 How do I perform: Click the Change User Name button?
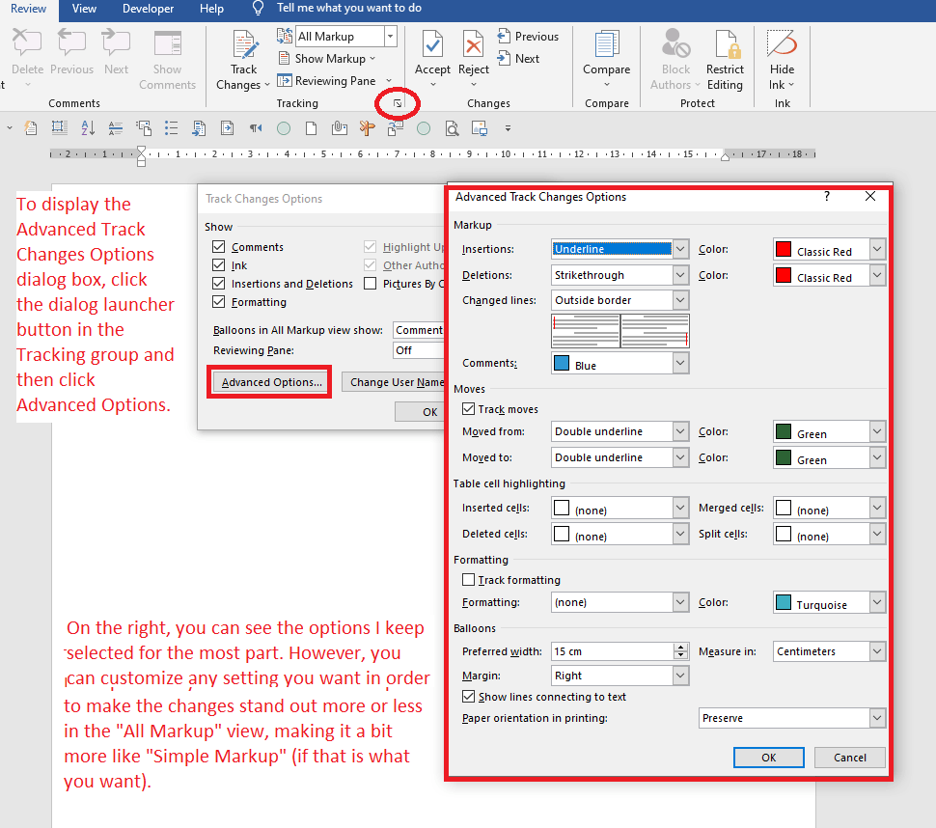click(394, 382)
